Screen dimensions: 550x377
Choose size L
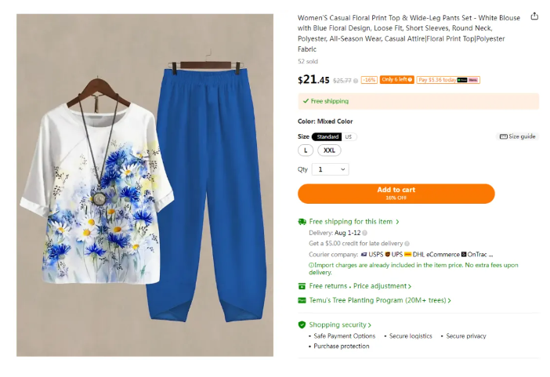[306, 150]
